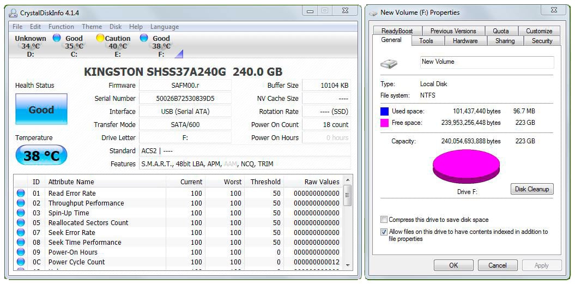Click the status orb of Spin-Up Time row
575x284 pixels.
pos(21,213)
